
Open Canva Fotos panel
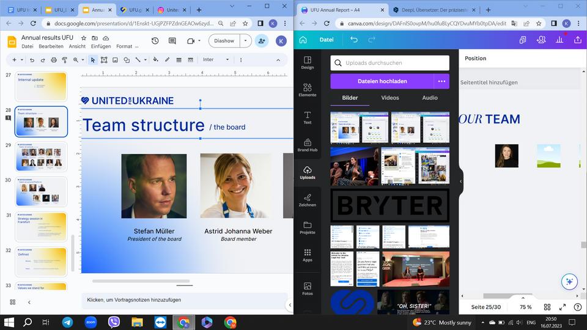click(308, 288)
